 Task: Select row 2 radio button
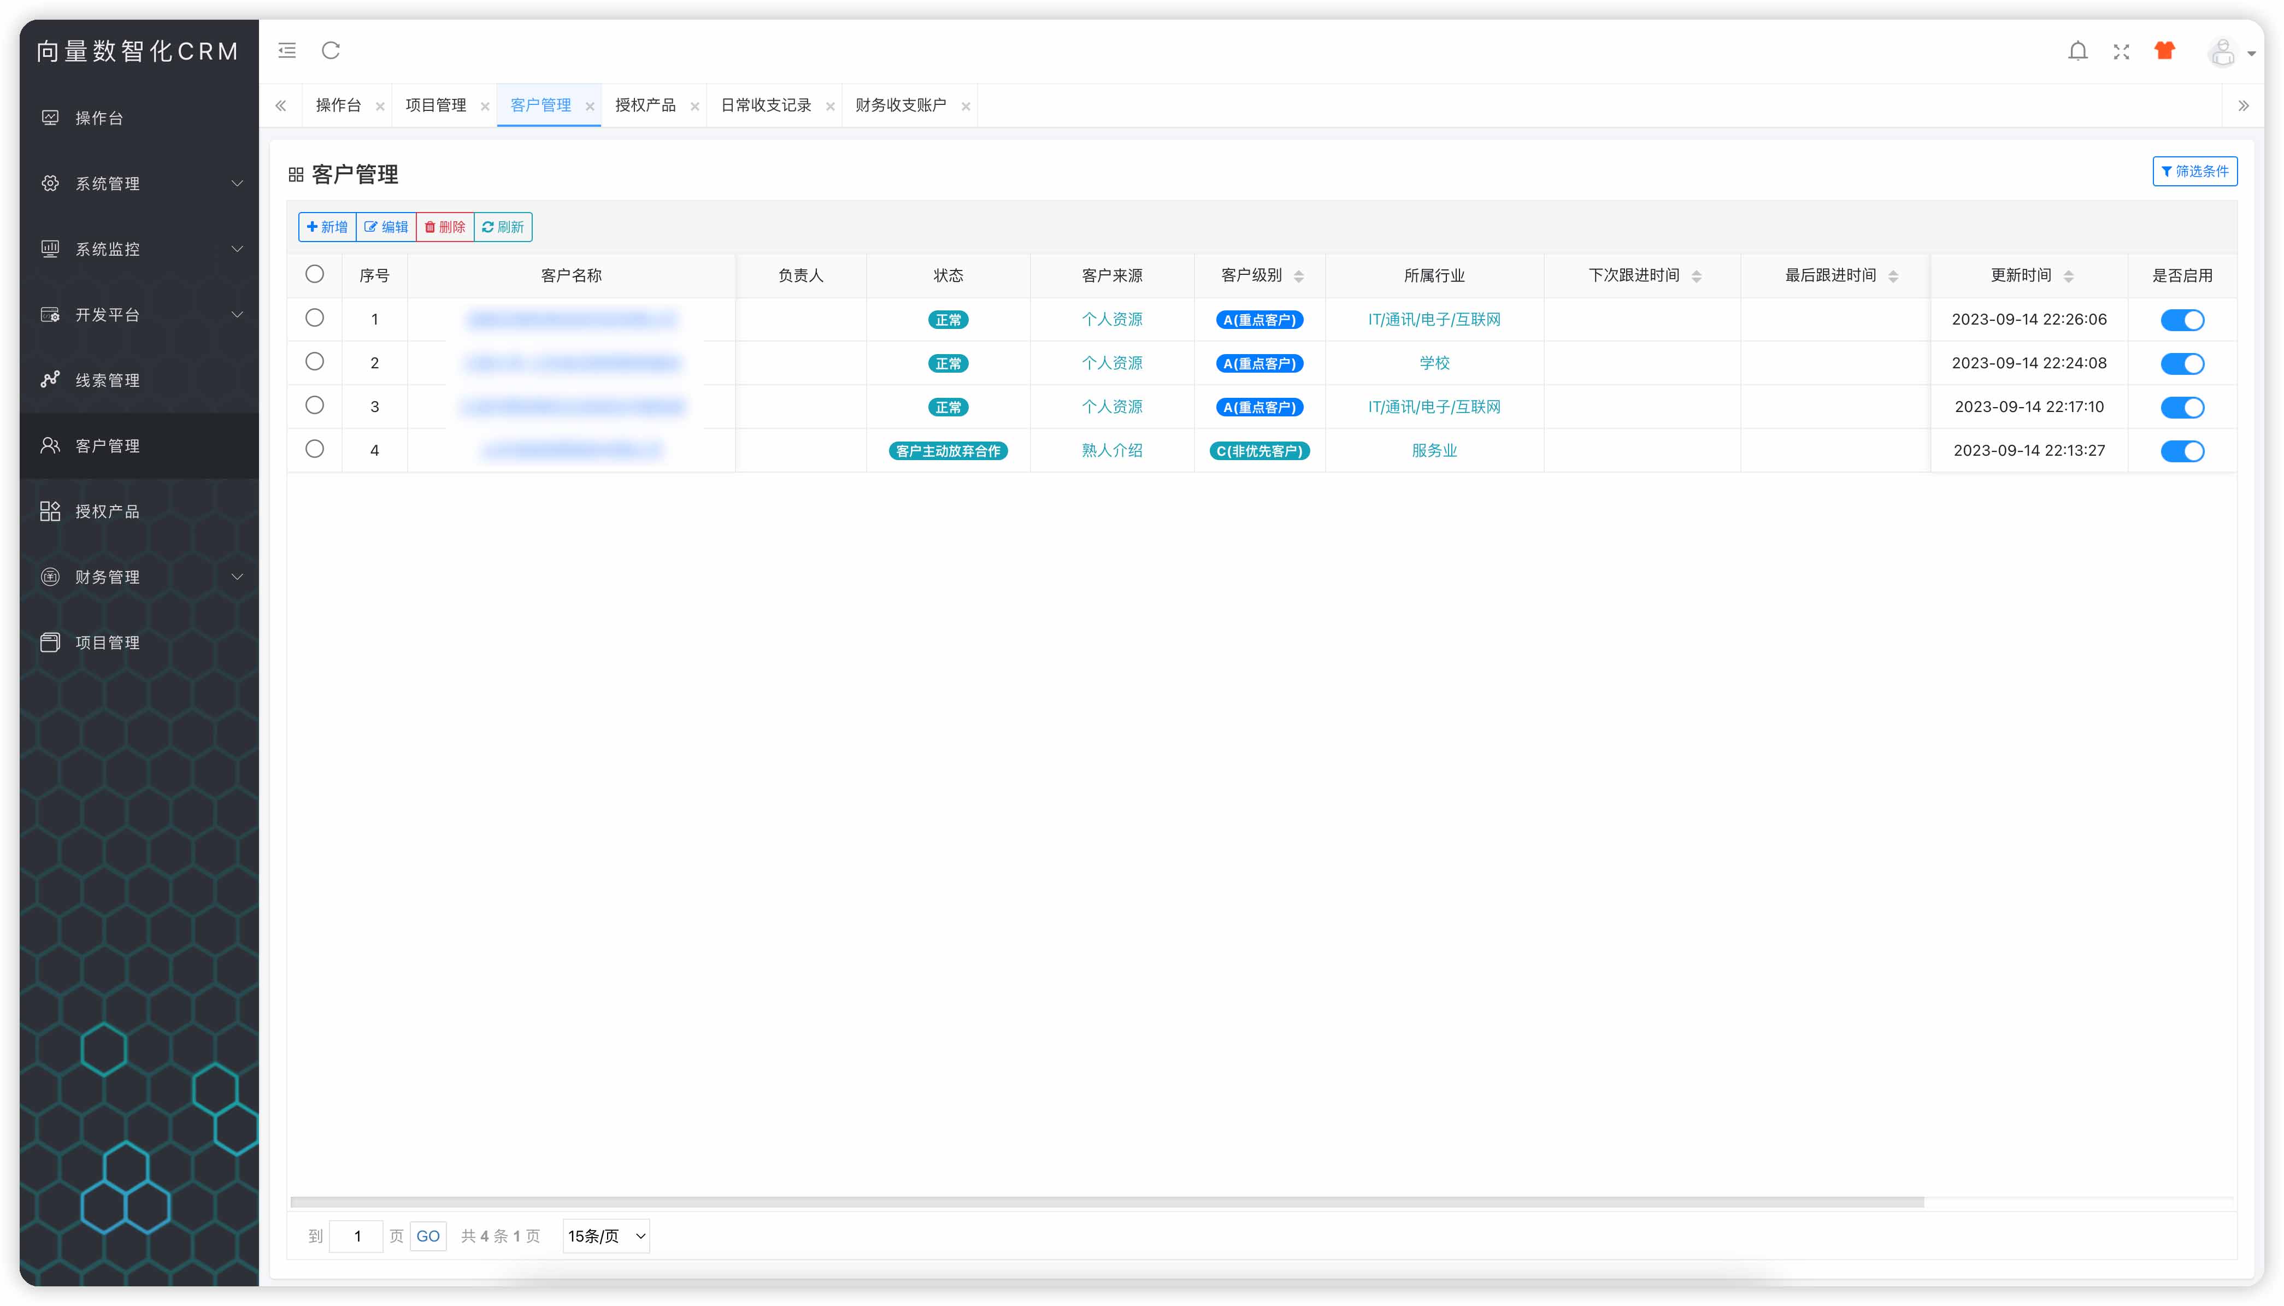pyautogui.click(x=315, y=362)
